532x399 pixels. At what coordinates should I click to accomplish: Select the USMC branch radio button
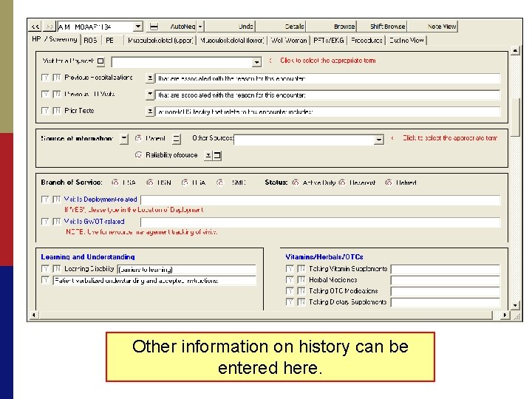pyautogui.click(x=220, y=183)
